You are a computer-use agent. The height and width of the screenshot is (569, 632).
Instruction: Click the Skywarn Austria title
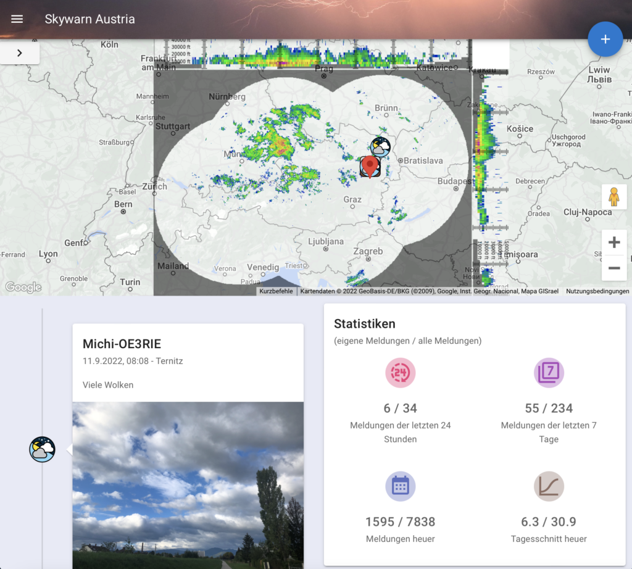click(x=90, y=19)
